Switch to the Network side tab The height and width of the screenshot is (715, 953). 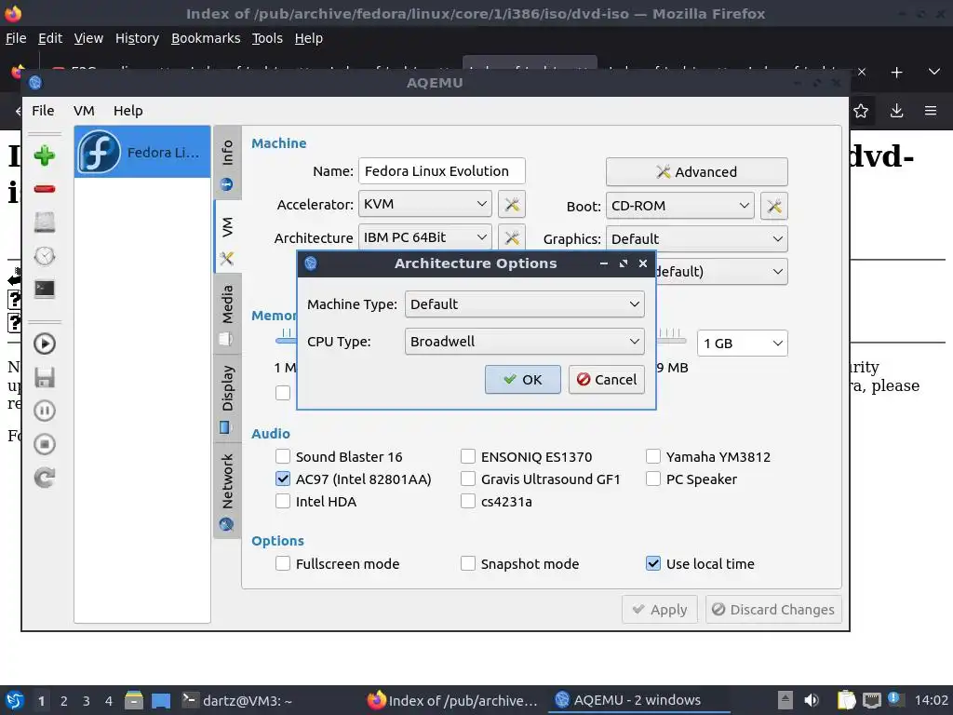coord(227,490)
